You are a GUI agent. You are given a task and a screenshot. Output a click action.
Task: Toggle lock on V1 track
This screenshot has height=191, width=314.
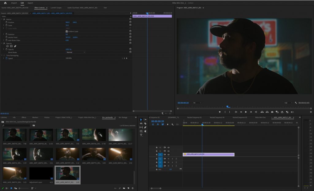coord(157,155)
